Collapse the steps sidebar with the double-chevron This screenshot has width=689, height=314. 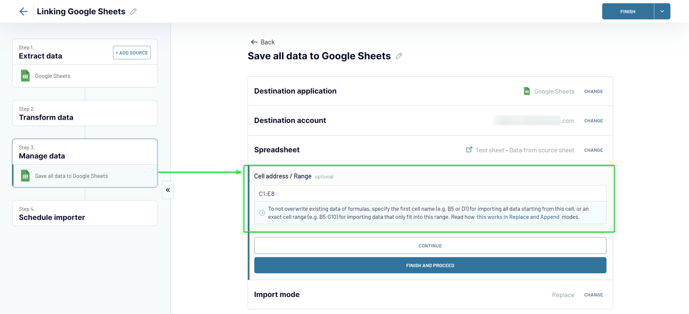click(168, 190)
